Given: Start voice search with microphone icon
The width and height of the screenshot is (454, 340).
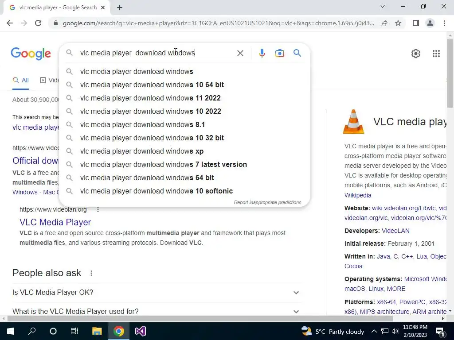Looking at the screenshot, I should pyautogui.click(x=262, y=53).
